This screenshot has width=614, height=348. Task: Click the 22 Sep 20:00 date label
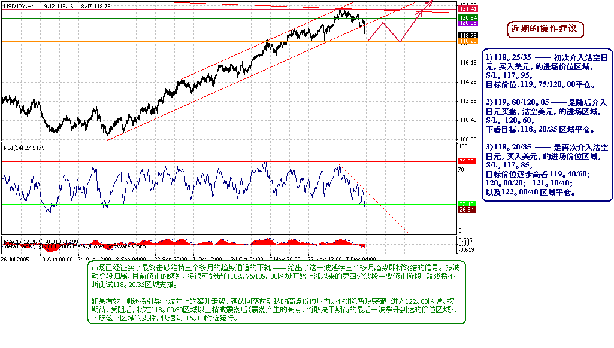pyautogui.click(x=171, y=259)
